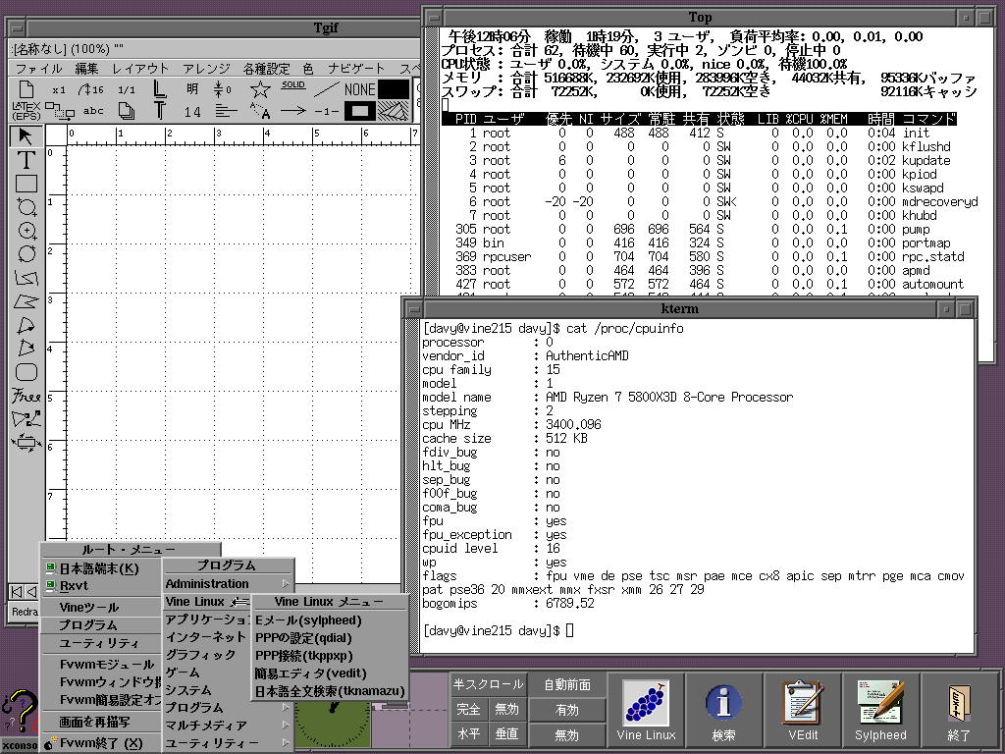The width and height of the screenshot is (1005, 754).
Task: Choose Eメール(sylpheed) from Vine Linux menu
Action: pyautogui.click(x=330, y=620)
